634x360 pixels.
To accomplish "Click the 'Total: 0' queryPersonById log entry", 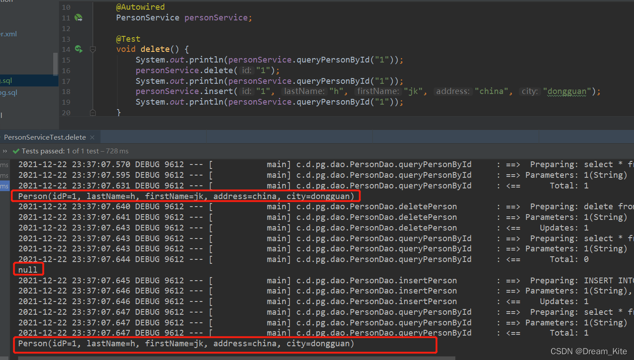I will click(569, 259).
